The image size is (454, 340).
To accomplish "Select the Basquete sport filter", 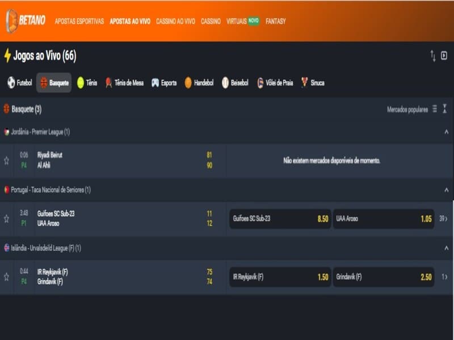I will 54,83.
